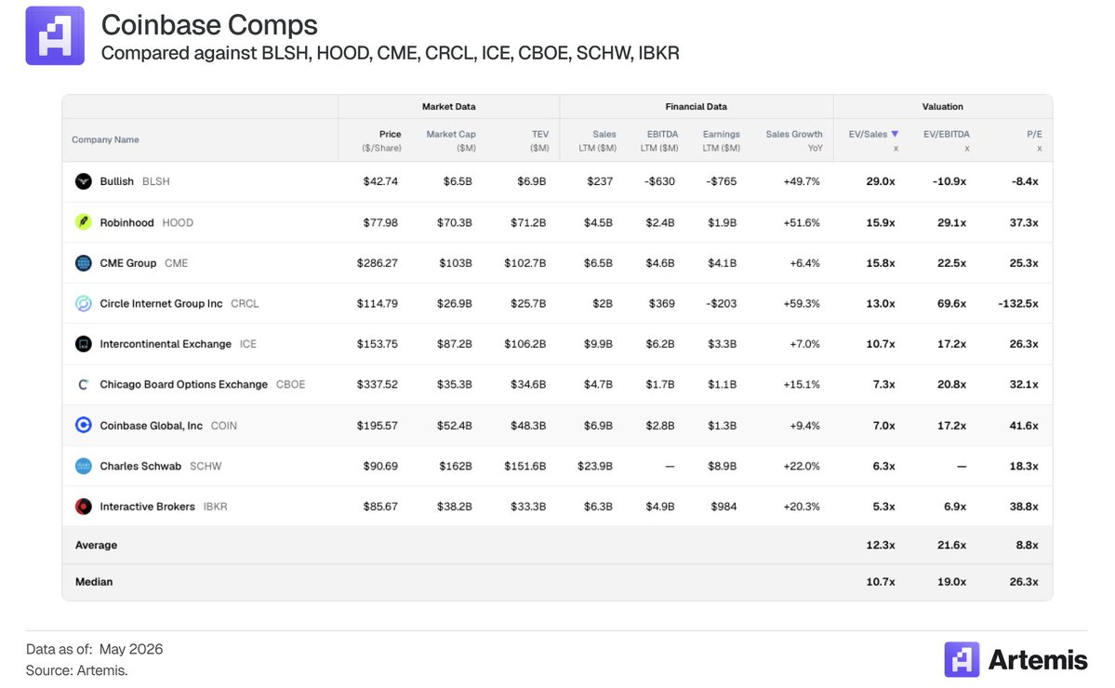Click ICE TEV value $106.2B

(x=525, y=344)
